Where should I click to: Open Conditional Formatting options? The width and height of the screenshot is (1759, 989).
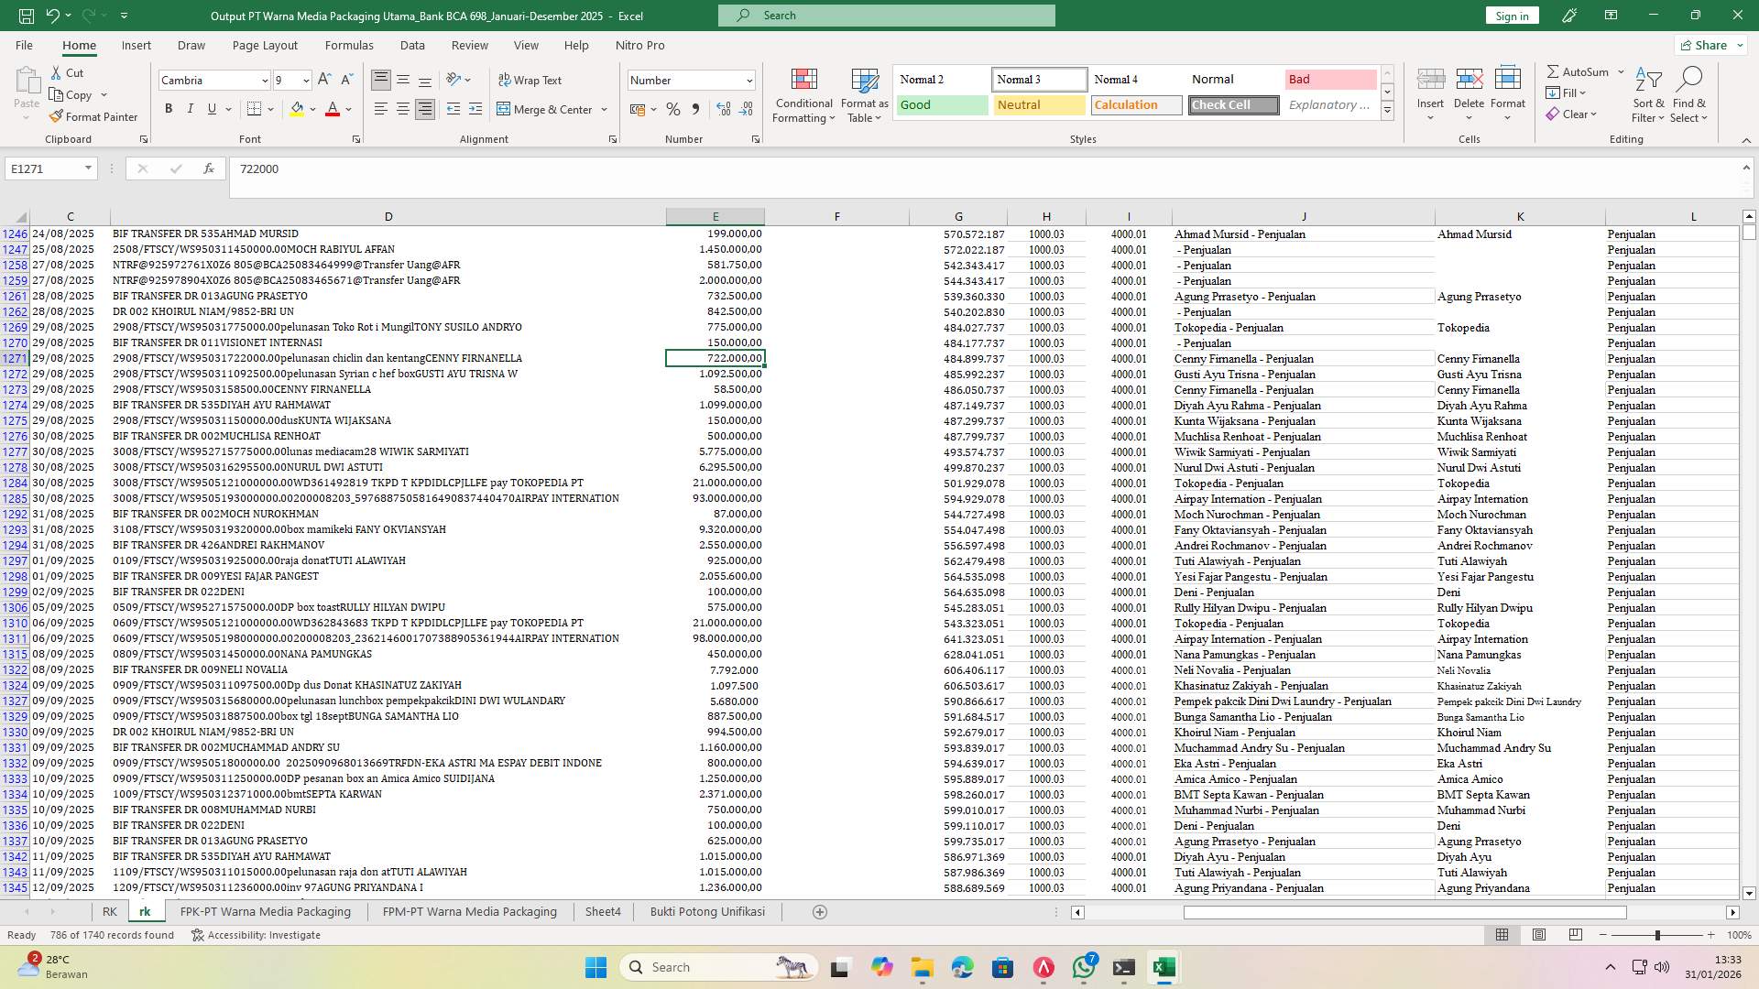click(803, 94)
